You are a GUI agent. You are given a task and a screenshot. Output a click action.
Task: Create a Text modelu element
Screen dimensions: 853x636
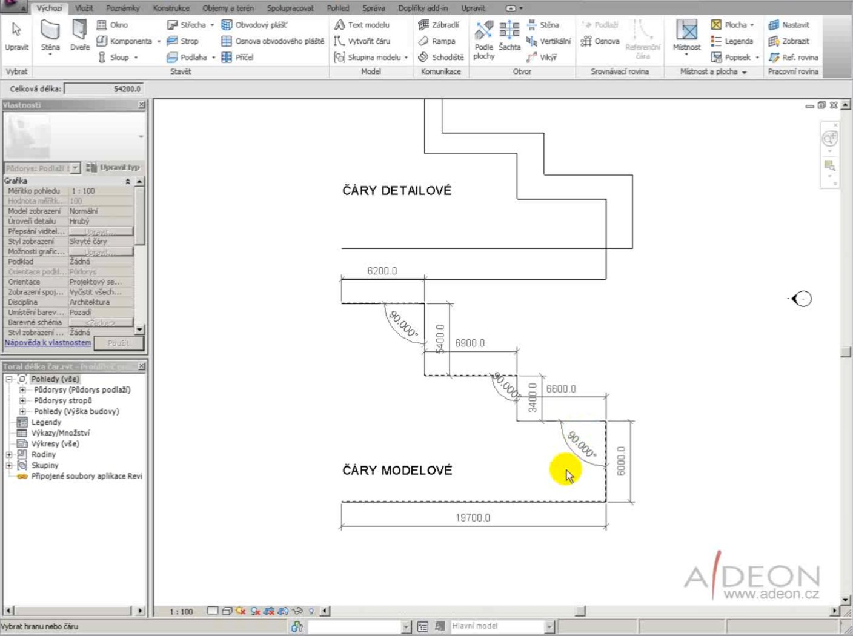362,25
